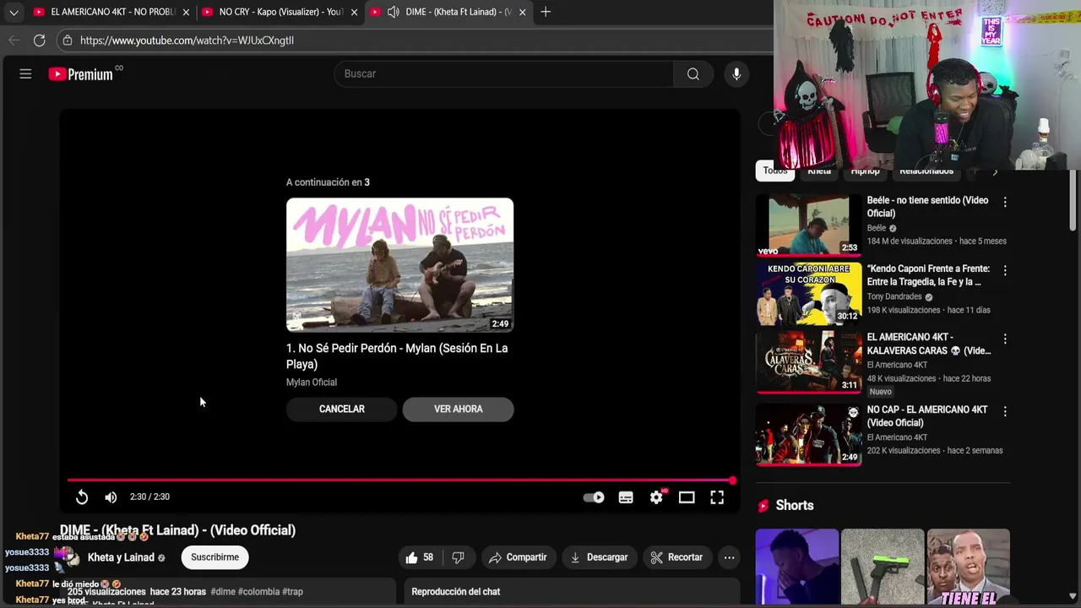This screenshot has width=1081, height=608.
Task: Select the Relacionados filter chip
Action: pos(926,171)
